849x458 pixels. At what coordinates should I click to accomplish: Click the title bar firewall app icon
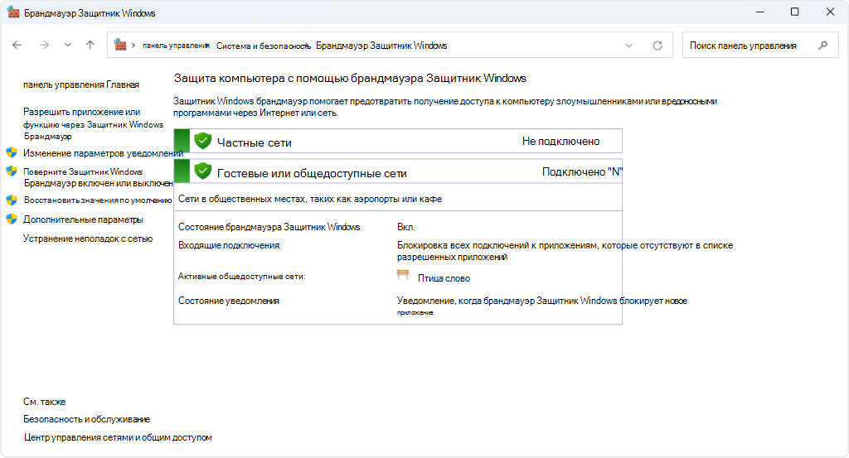(13, 12)
